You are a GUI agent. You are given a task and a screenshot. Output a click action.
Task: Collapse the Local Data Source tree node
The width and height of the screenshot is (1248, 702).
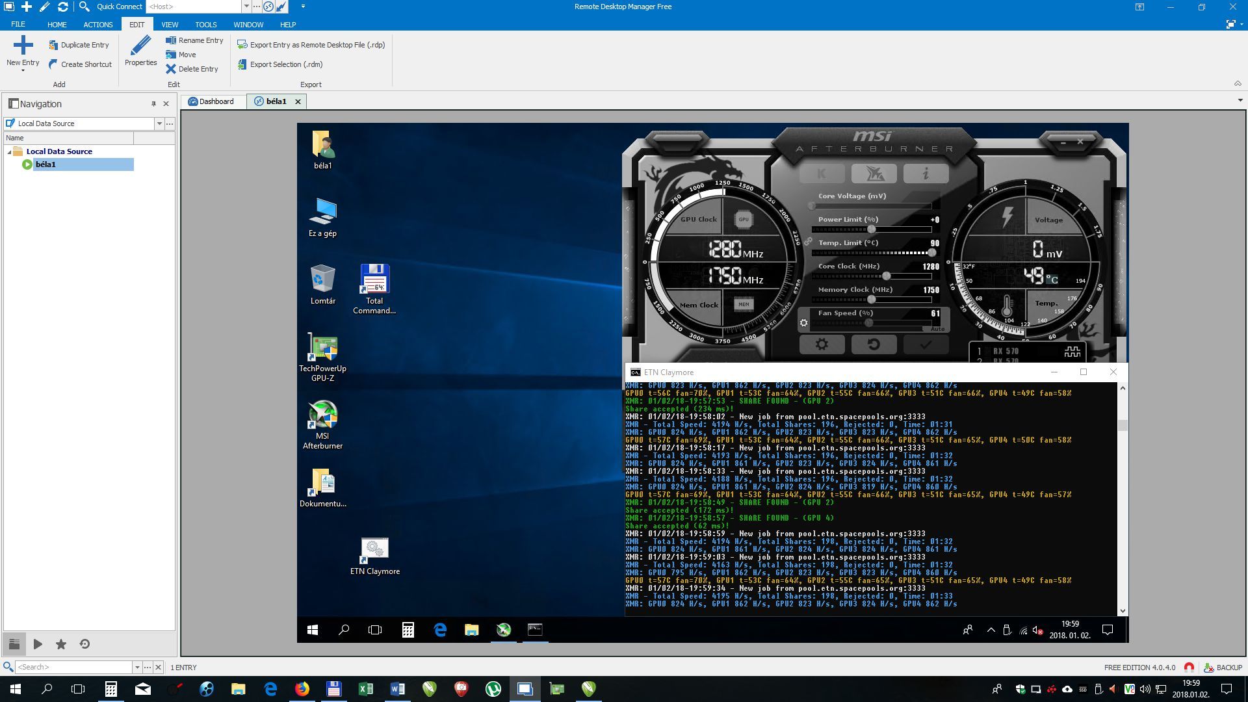click(9, 151)
